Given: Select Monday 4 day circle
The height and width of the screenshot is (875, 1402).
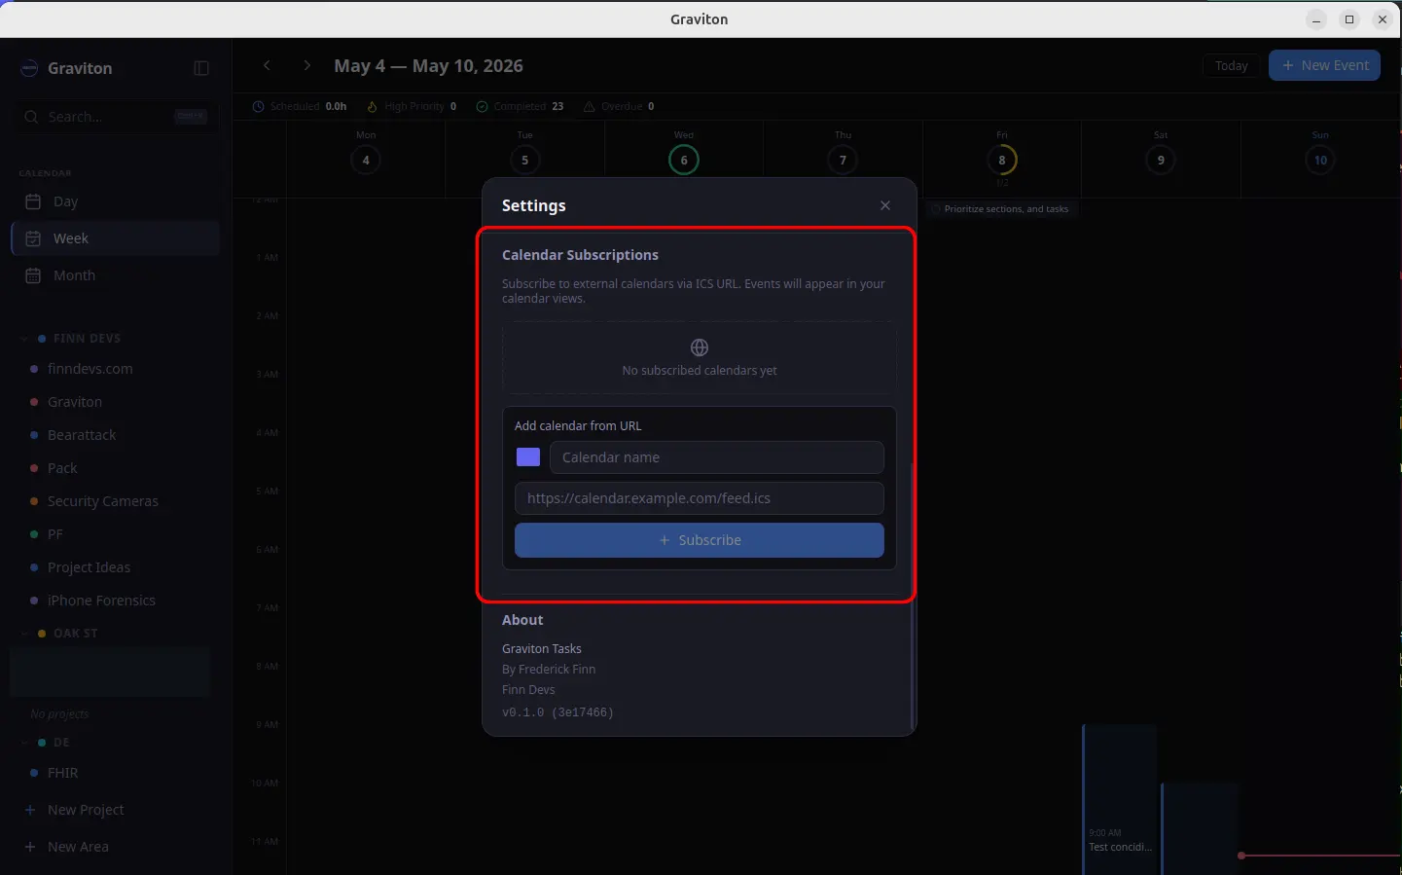Looking at the screenshot, I should 366,160.
